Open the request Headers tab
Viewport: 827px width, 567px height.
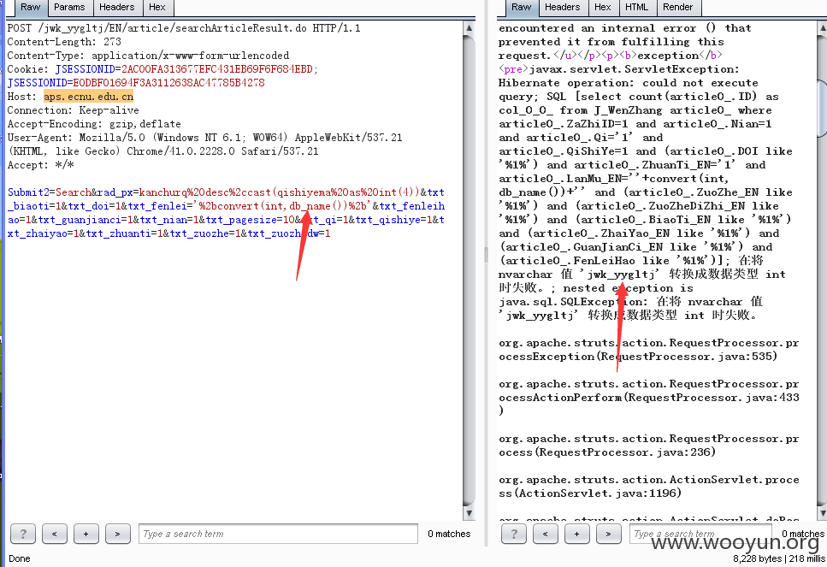coord(116,8)
